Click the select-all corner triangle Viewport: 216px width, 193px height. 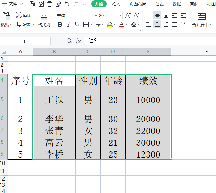point(4,52)
